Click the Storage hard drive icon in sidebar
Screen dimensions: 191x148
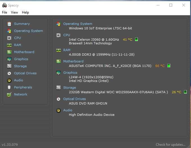coord(9,66)
